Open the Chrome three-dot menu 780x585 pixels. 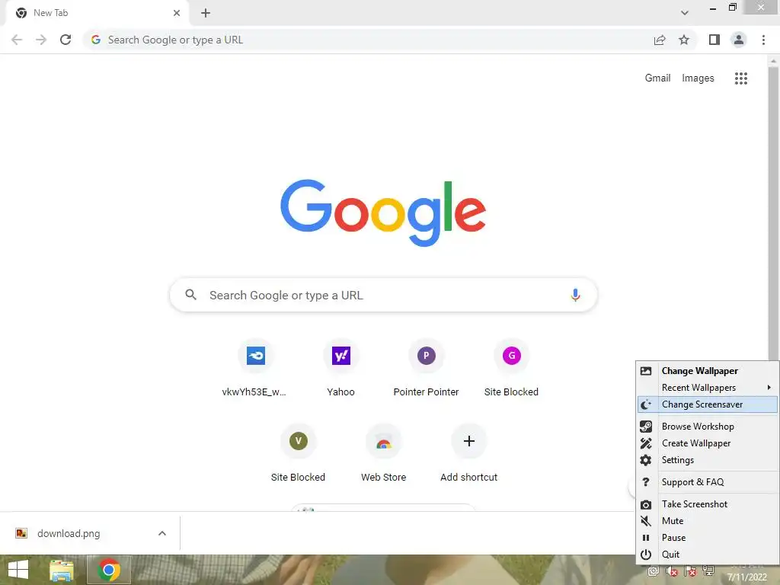coord(763,40)
